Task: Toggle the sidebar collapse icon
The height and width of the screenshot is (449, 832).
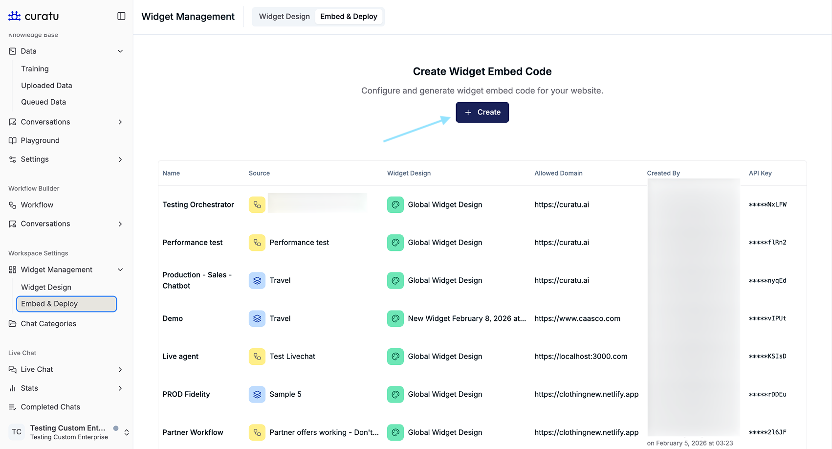Action: [x=121, y=16]
